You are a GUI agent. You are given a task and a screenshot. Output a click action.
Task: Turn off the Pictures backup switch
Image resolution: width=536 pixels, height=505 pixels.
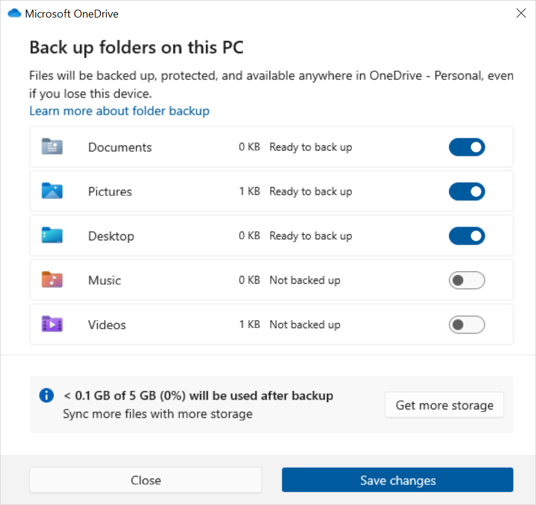point(467,191)
